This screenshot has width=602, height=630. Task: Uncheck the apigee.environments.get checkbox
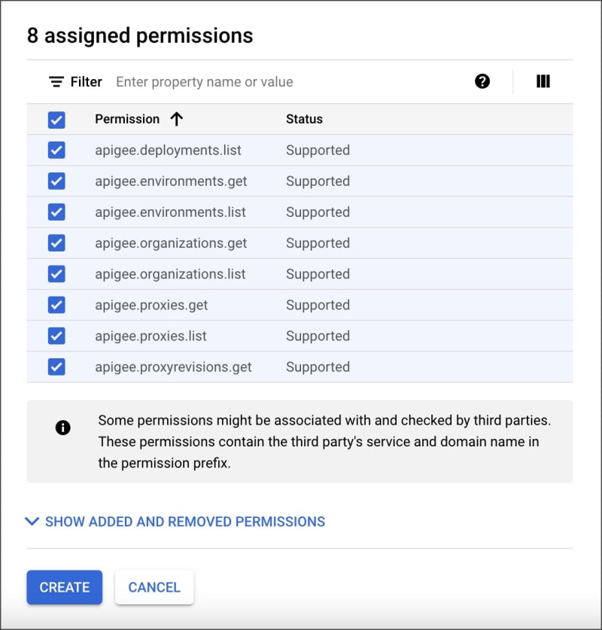(56, 181)
